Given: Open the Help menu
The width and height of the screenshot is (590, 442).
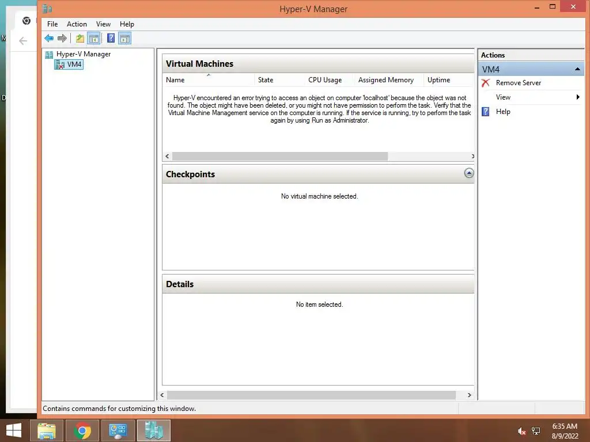Looking at the screenshot, I should pos(127,24).
